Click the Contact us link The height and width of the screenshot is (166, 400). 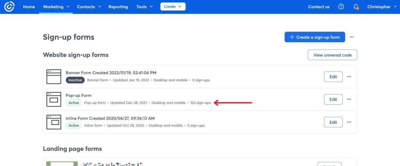tap(319, 7)
